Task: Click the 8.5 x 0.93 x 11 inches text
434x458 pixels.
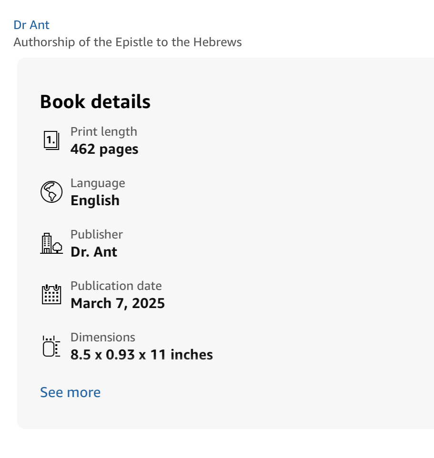Action: pos(141,355)
